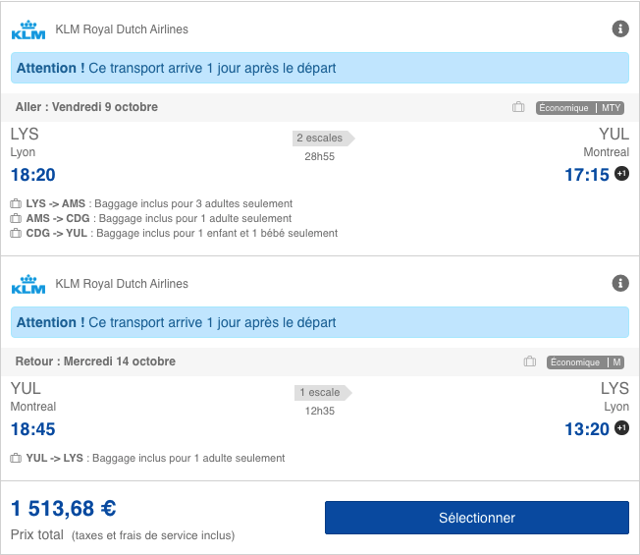Click outbound +1 day arrival badge
640x555 pixels.
(621, 174)
